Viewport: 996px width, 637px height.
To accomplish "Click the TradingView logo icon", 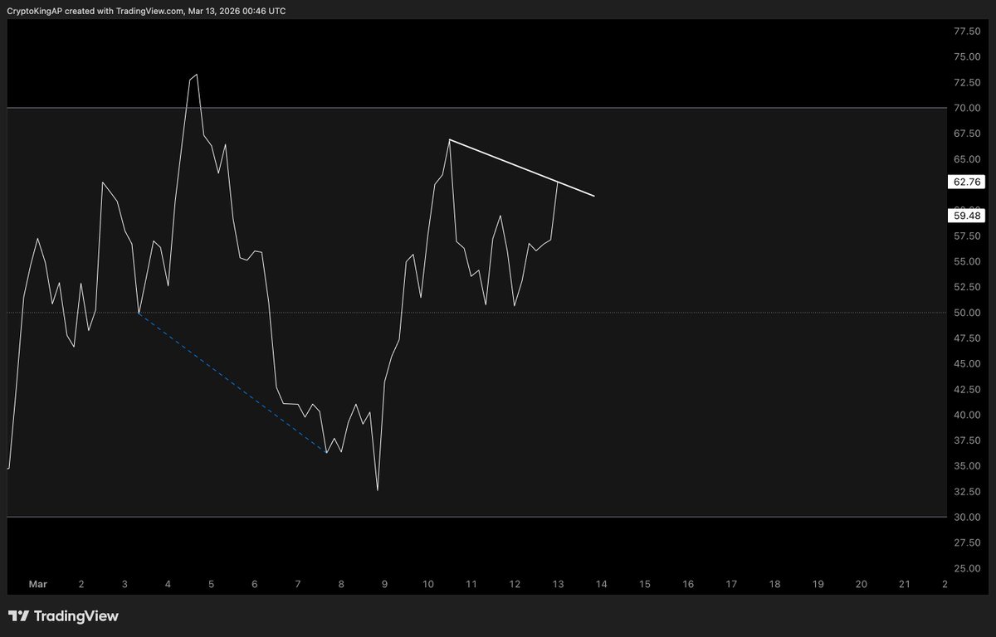I will point(19,616).
